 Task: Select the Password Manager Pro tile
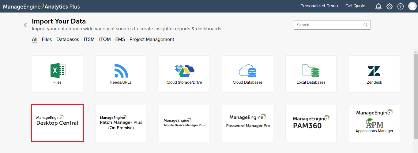click(x=247, y=123)
